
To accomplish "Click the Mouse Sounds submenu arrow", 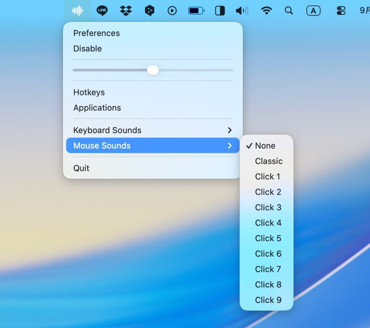I will 229,146.
